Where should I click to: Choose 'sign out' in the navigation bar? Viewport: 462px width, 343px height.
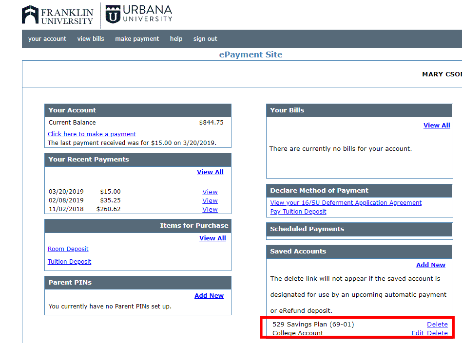205,39
